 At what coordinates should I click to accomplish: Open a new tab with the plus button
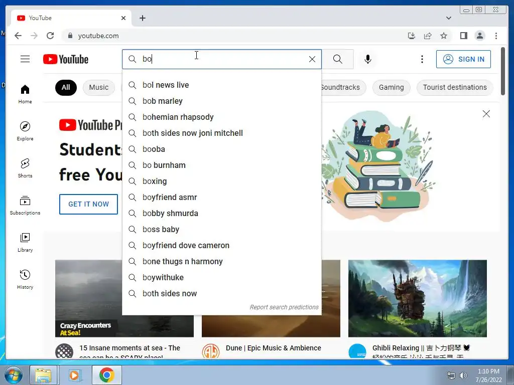coord(142,18)
